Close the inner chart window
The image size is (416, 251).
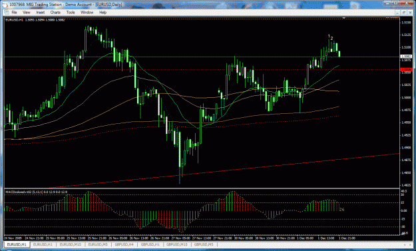click(x=410, y=13)
